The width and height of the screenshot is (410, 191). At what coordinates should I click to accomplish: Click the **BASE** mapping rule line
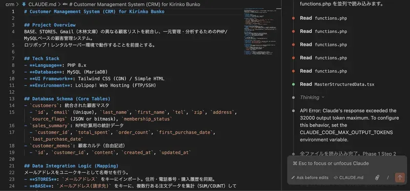[x=130, y=186]
